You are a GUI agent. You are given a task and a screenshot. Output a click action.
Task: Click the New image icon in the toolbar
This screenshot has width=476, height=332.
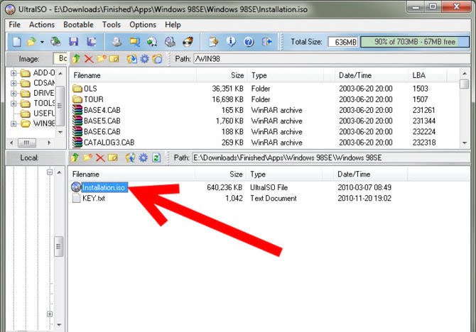coord(16,43)
